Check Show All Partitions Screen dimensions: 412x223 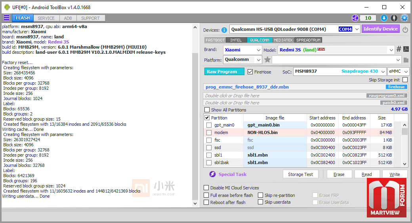[x=207, y=110]
